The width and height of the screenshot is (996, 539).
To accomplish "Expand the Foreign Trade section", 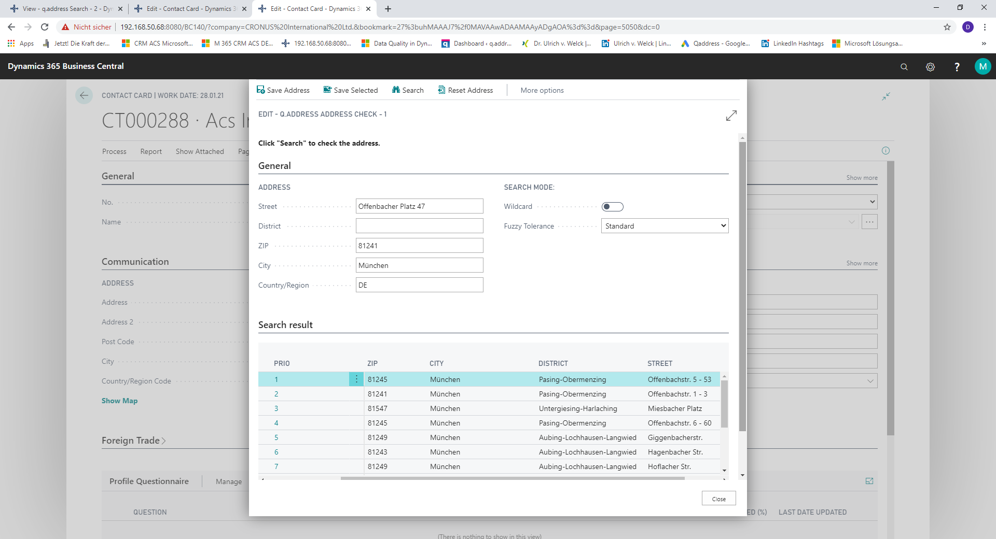I will [133, 441].
